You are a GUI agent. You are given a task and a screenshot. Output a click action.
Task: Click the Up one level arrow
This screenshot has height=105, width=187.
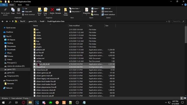tap(13, 21)
